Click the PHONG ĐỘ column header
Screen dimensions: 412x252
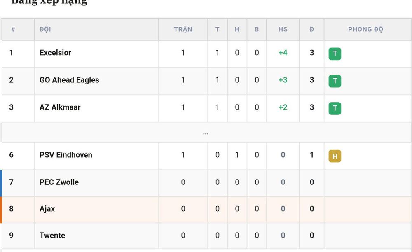pyautogui.click(x=365, y=29)
